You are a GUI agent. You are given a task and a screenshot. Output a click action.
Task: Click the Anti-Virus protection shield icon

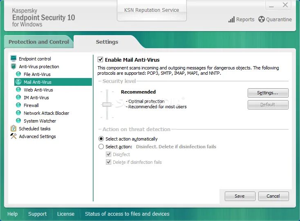[x=13, y=66]
